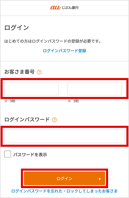Click the はじめての方は registration notice text

pos(53,41)
